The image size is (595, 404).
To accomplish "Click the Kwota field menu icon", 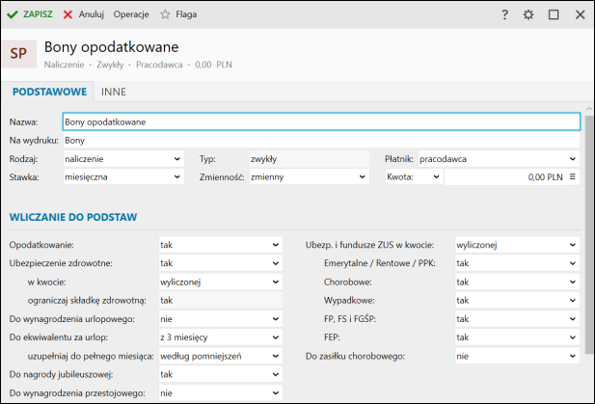I will click(x=572, y=177).
